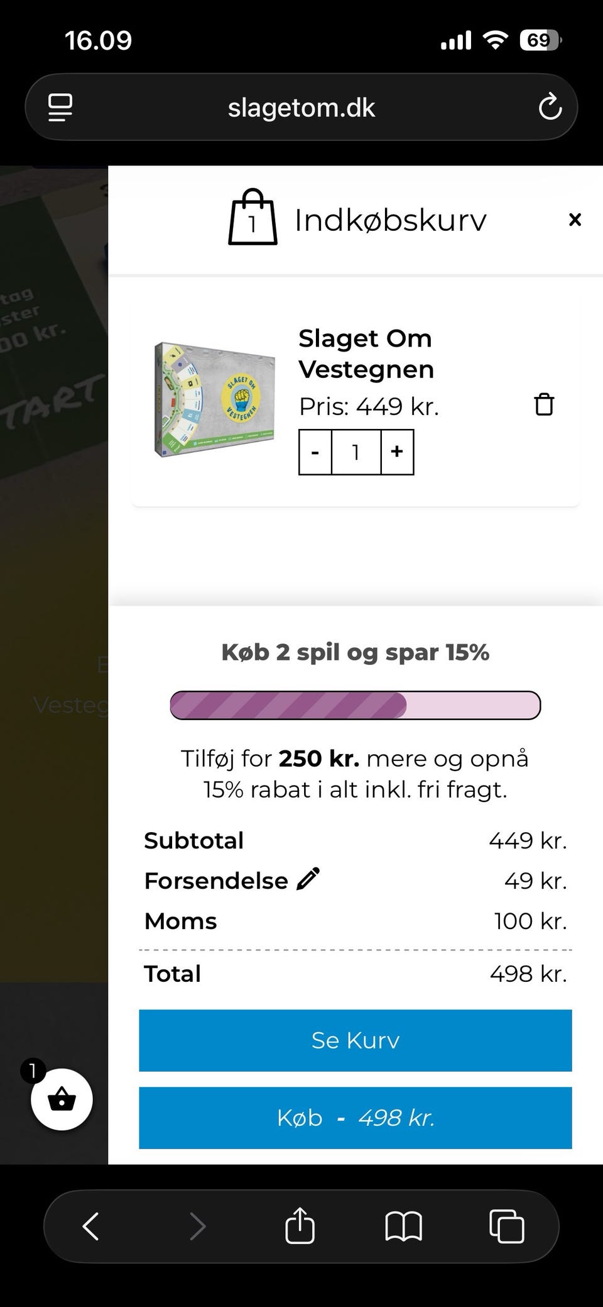This screenshot has width=603, height=1307.
Task: Go back with Safari back arrow
Action: (x=92, y=1226)
